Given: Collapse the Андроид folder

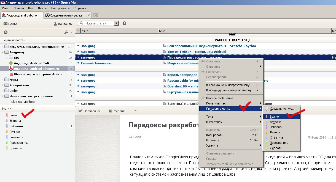Looking at the screenshot, I should (2, 52).
